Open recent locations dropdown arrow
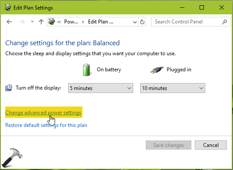Image resolution: width=233 pixels, height=170 pixels. (x=32, y=22)
